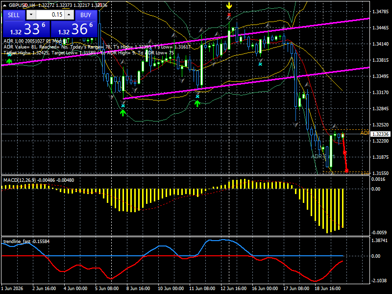The image size is (392, 294).
Task: Click price axis value 1.31550
Action: click(381, 173)
